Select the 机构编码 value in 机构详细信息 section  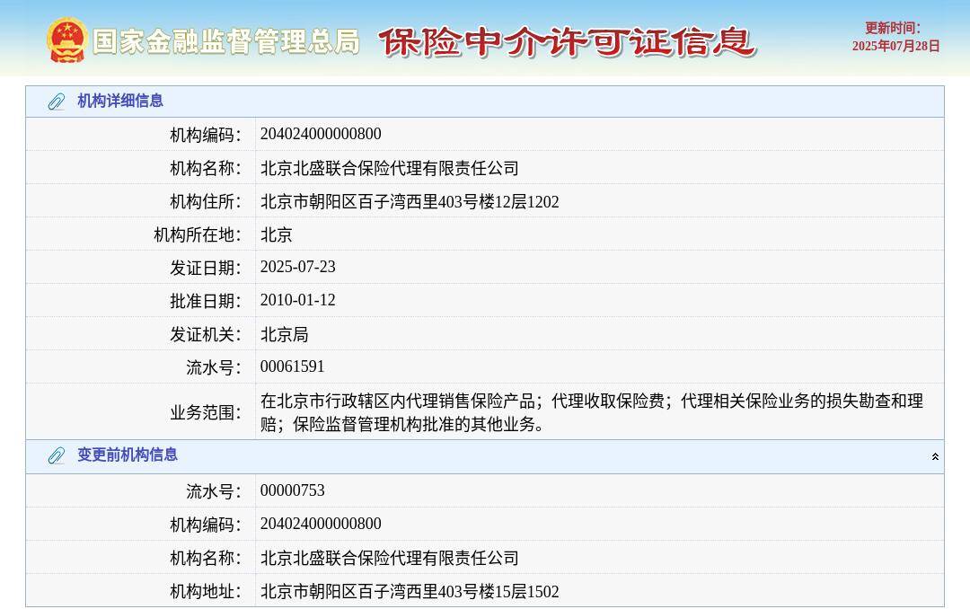321,134
